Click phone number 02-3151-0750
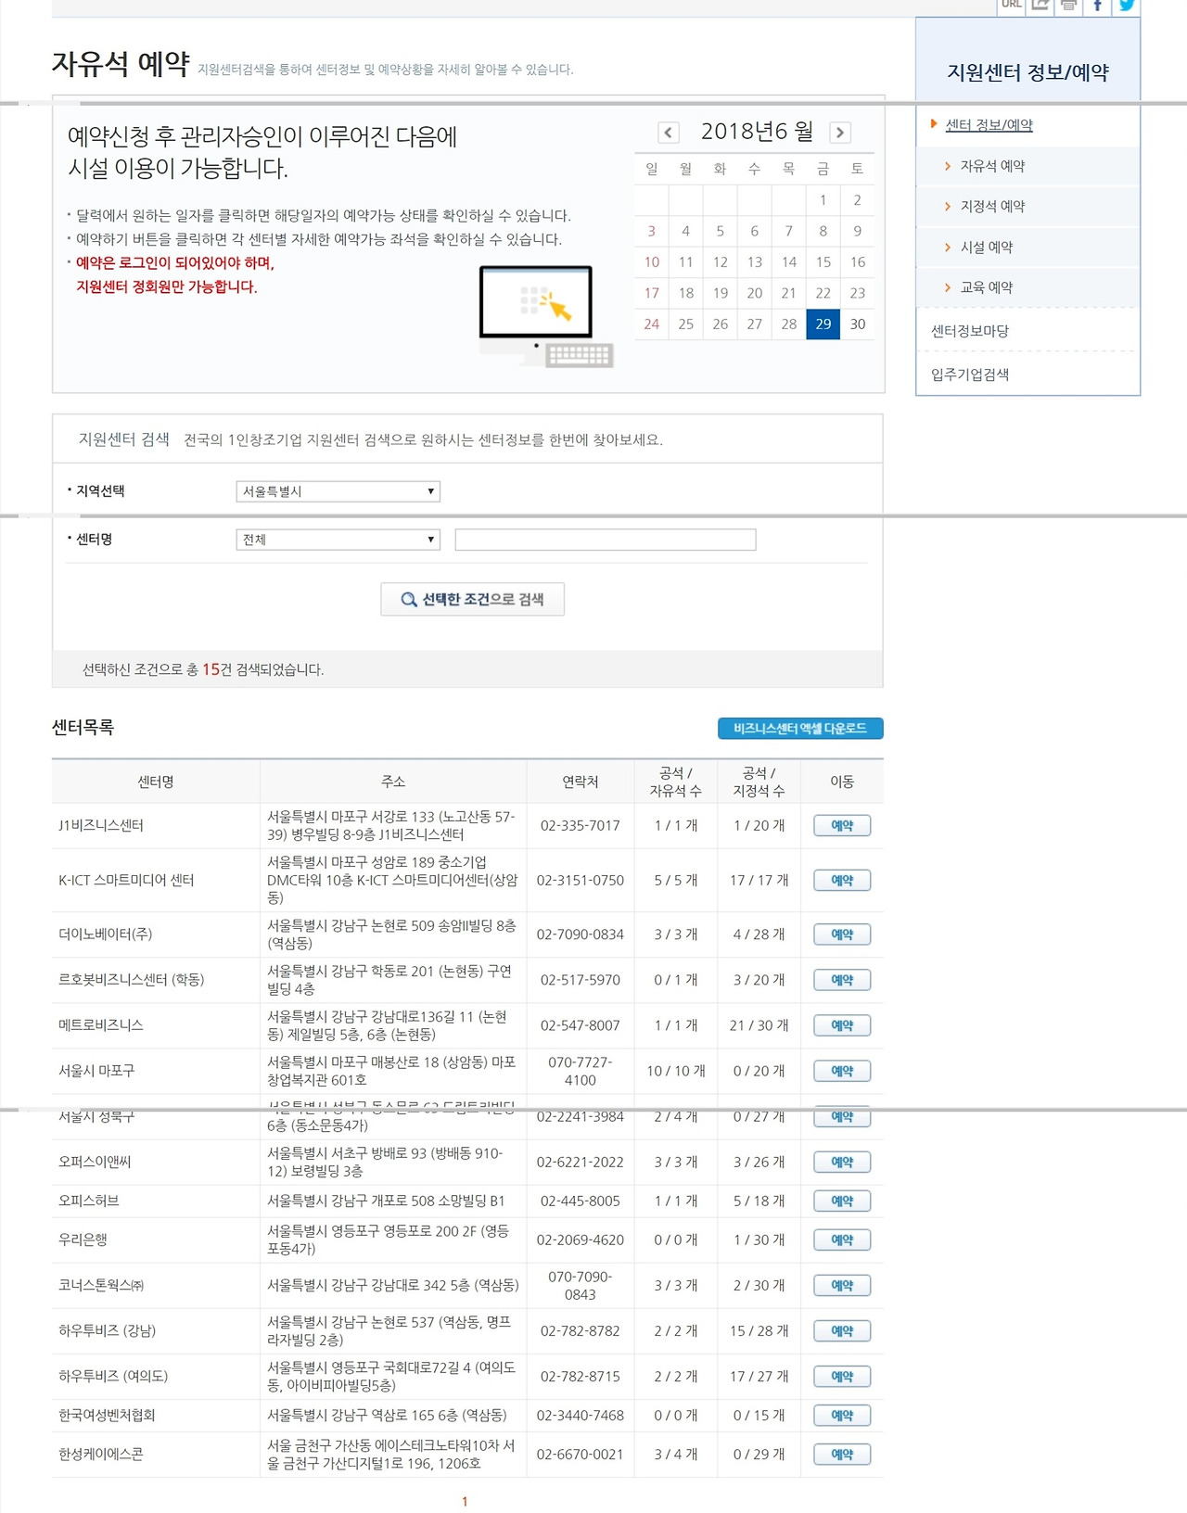This screenshot has width=1187, height=1513. (581, 880)
